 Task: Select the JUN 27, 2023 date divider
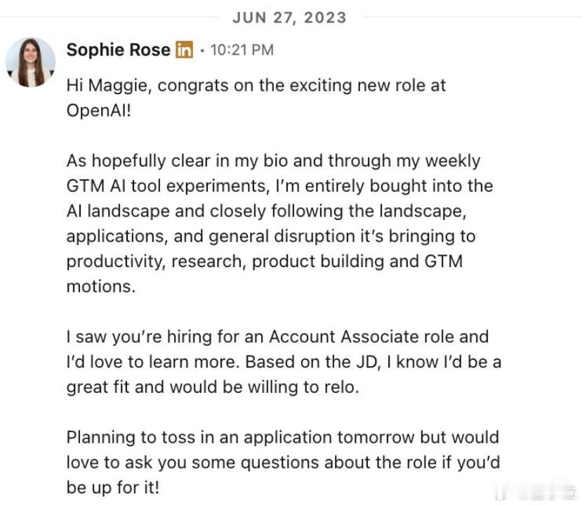pyautogui.click(x=289, y=18)
